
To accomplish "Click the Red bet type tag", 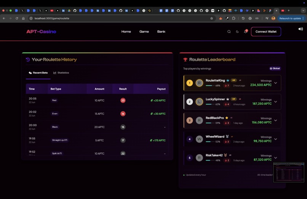I will point(54,100).
